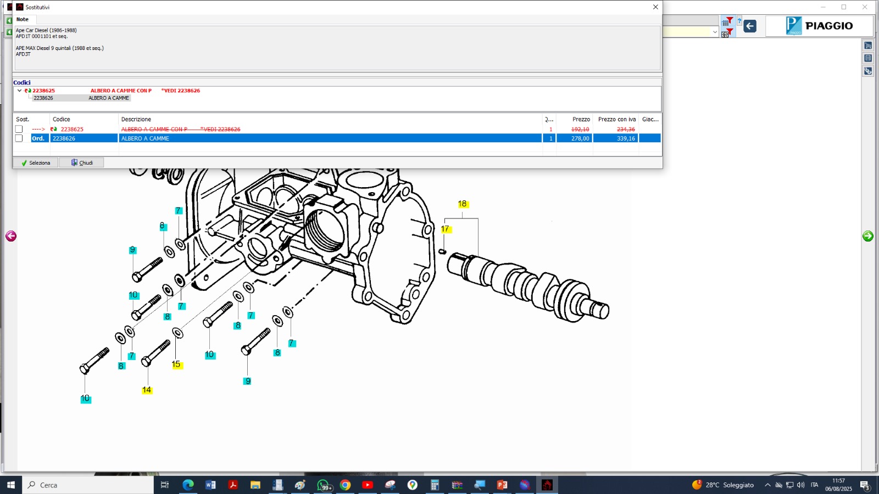The height and width of the screenshot is (494, 879).
Task: Open Google Chrome from the taskbar
Action: tap(345, 485)
